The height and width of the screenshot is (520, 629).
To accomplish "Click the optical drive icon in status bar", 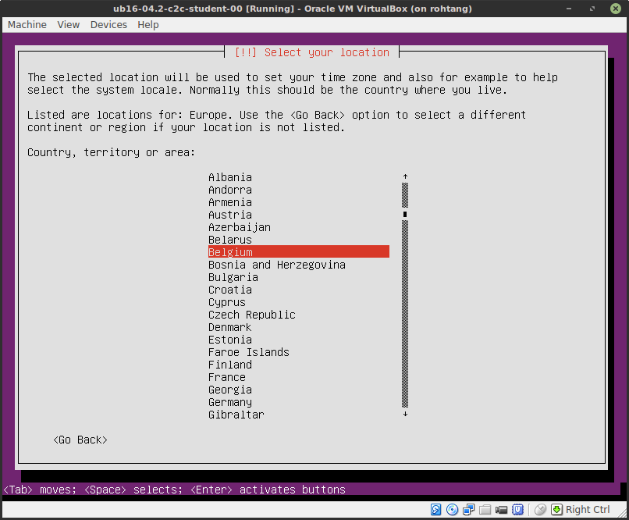I will (x=453, y=509).
